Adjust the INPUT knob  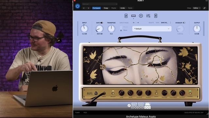84,29
